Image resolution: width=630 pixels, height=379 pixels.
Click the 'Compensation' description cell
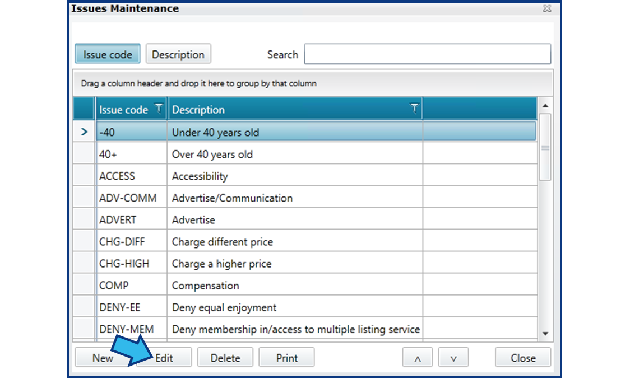(x=295, y=286)
